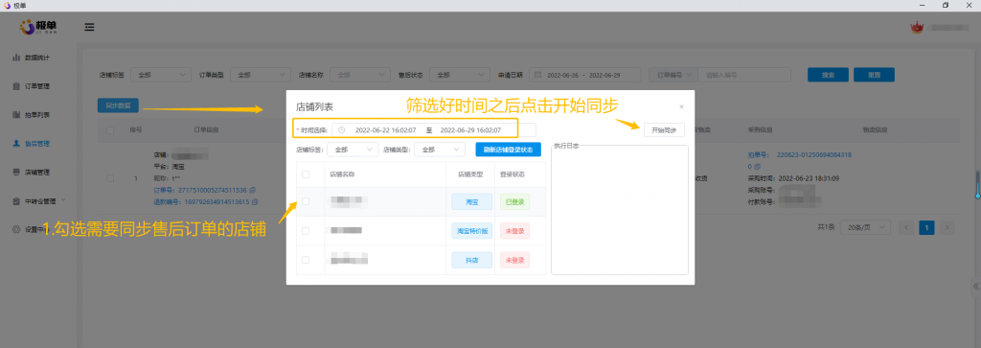This screenshot has height=348, width=981.
Task: Click the right-side vertical scrollbar handle
Action: tap(978, 185)
